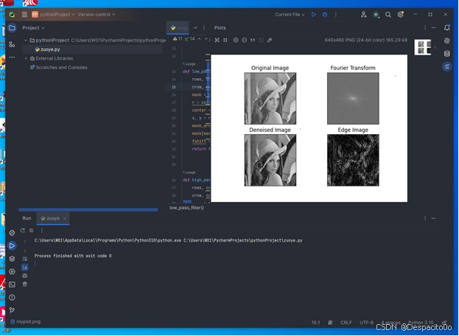This screenshot has width=459, height=336.
Task: Change CRLF line separator setting
Action: pos(346,323)
